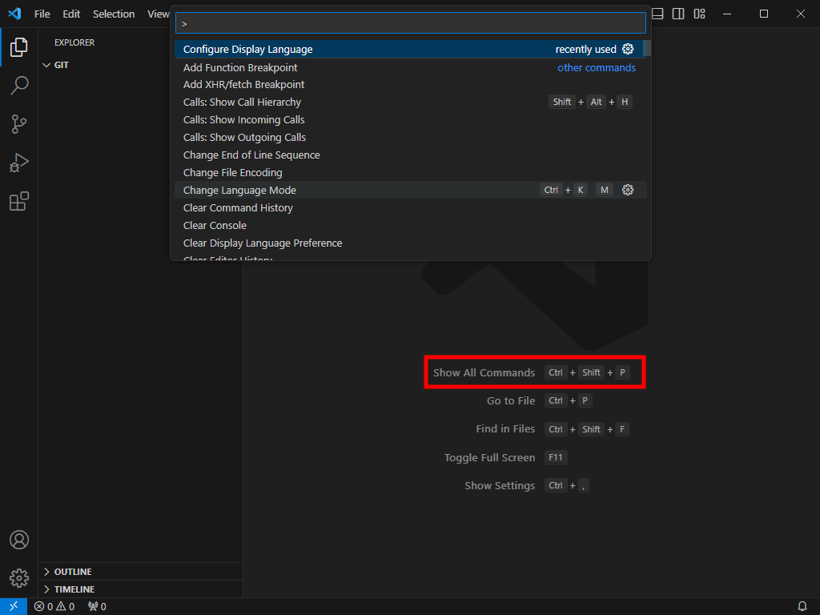Screen dimensions: 820x615
Task: Click Toggle Full Screen shortcut hint
Action: click(x=506, y=457)
